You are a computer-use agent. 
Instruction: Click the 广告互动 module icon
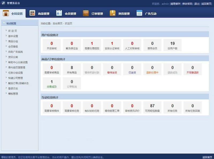[139, 12]
